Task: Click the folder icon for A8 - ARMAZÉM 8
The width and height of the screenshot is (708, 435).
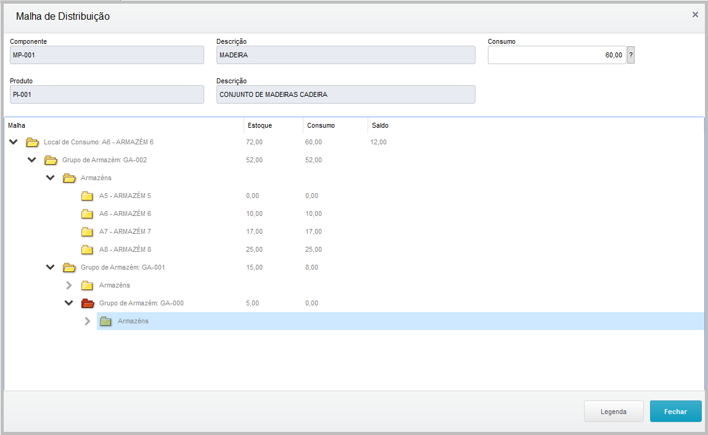Action: click(87, 250)
